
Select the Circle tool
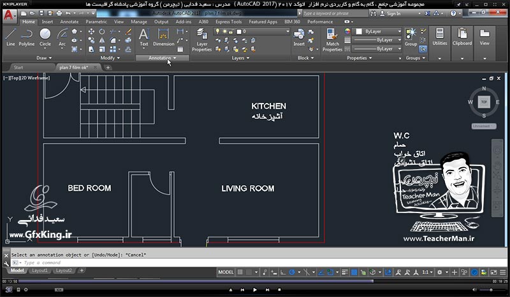click(45, 38)
